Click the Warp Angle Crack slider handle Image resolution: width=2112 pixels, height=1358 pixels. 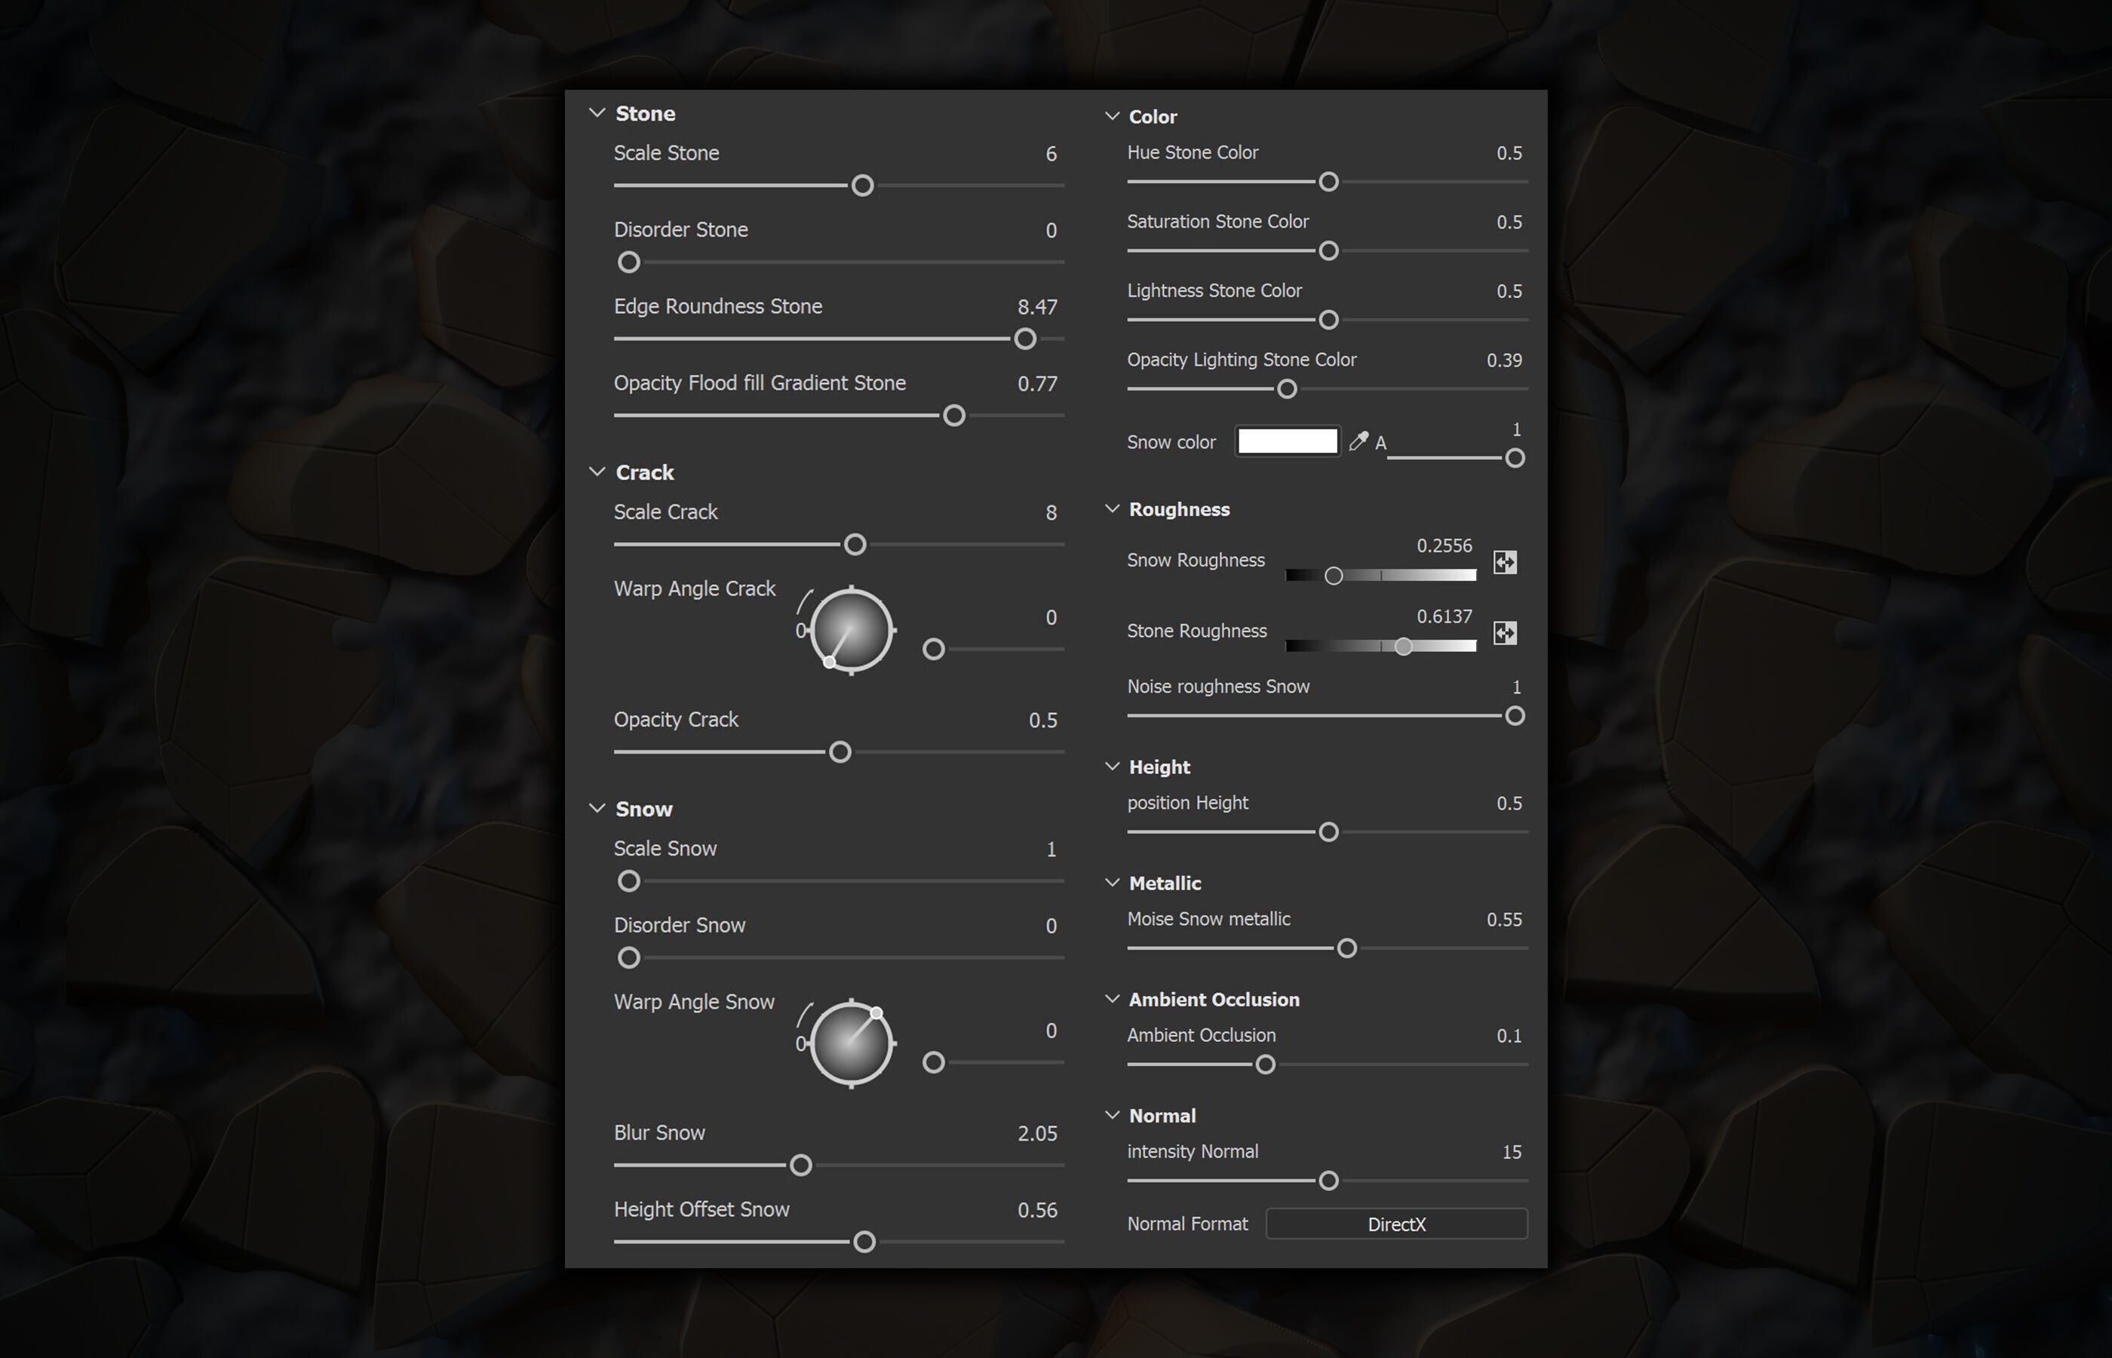tap(934, 649)
